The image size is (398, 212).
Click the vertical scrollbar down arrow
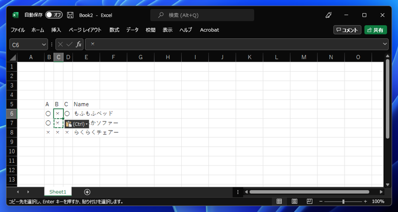tap(388, 185)
